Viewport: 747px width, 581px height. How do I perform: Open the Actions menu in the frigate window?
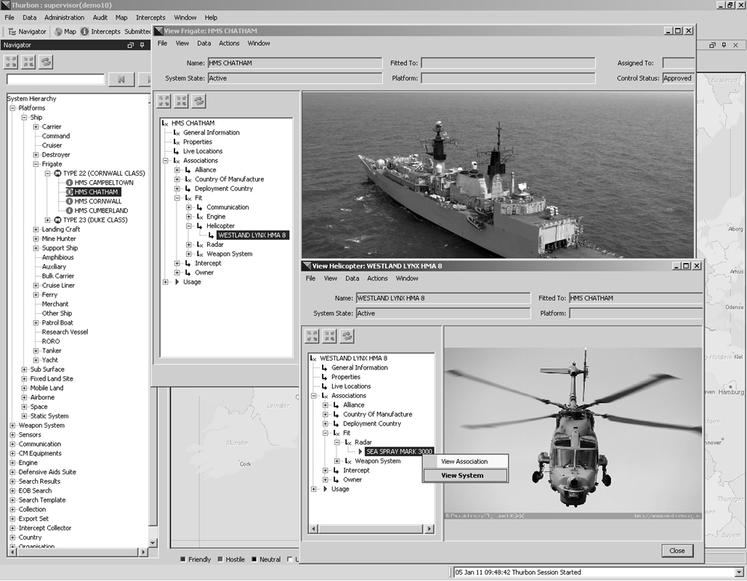coord(229,43)
